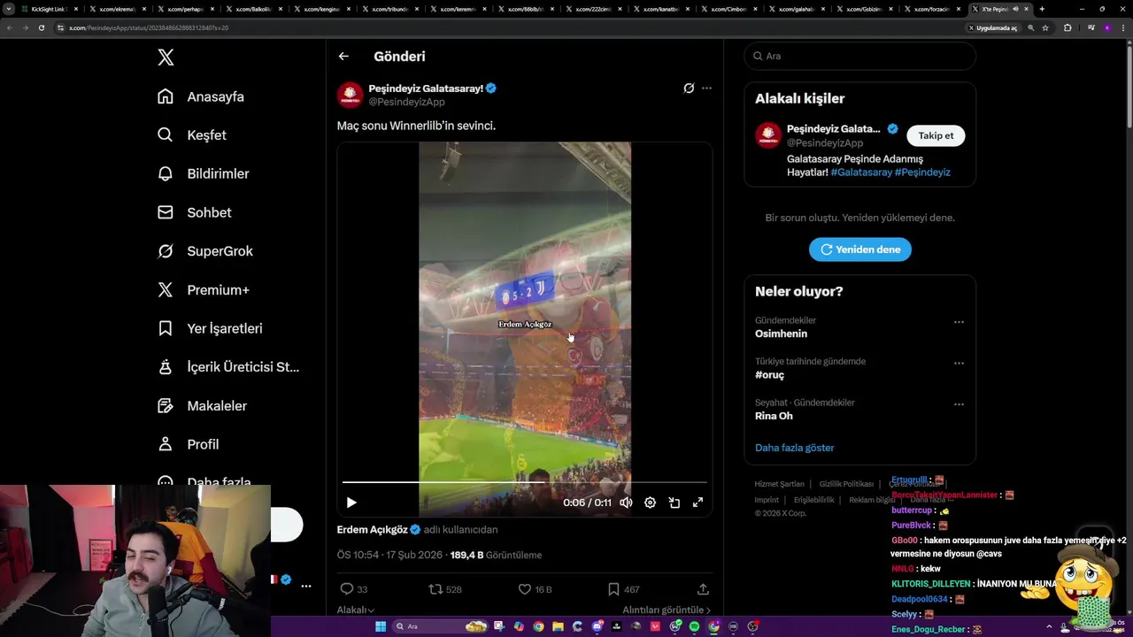Open a new browser tab
1133x637 pixels.
(x=1042, y=9)
